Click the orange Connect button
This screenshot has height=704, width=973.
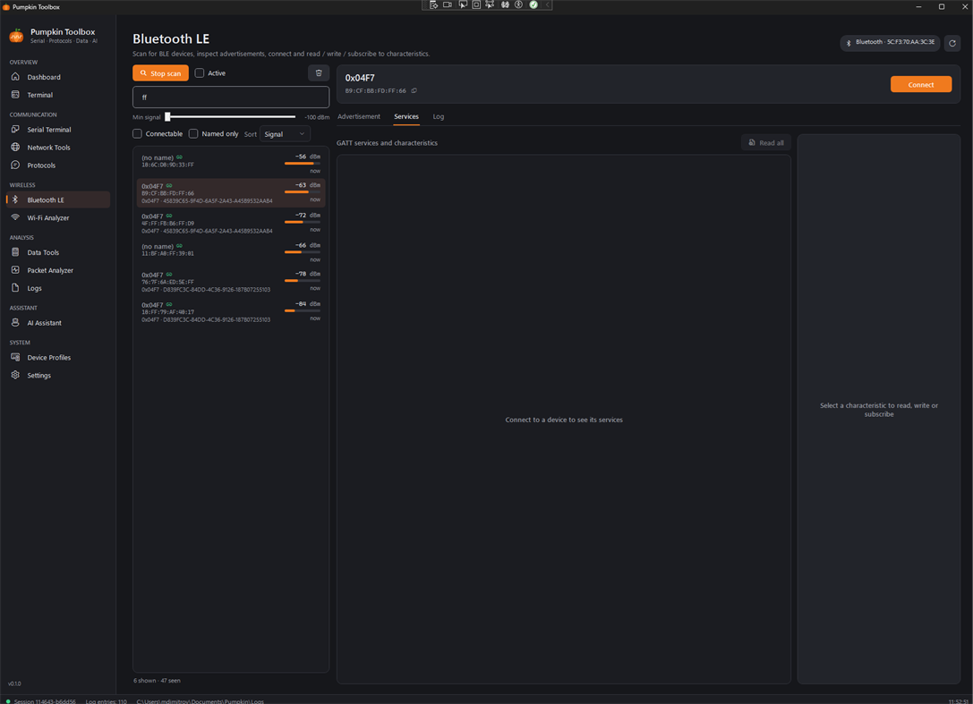coord(920,84)
